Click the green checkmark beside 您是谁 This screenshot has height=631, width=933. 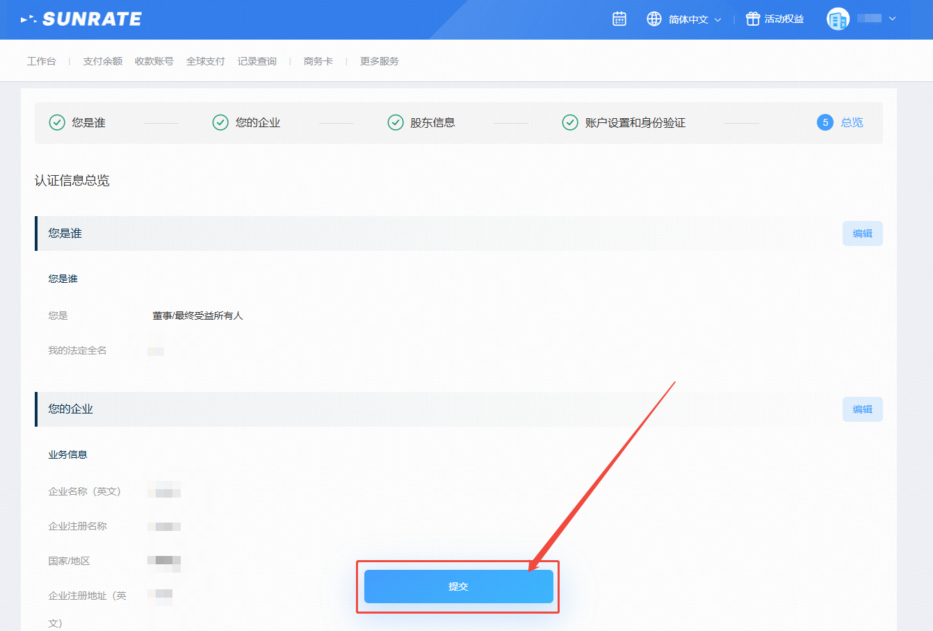57,123
